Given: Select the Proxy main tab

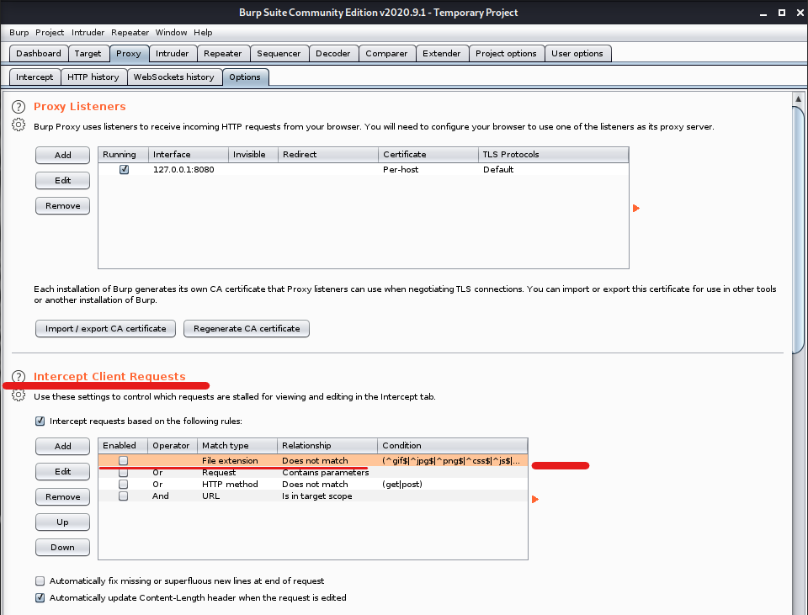Looking at the screenshot, I should (x=129, y=54).
